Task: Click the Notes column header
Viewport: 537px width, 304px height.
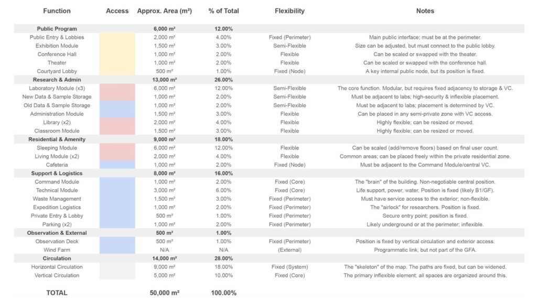Action: click(425, 11)
